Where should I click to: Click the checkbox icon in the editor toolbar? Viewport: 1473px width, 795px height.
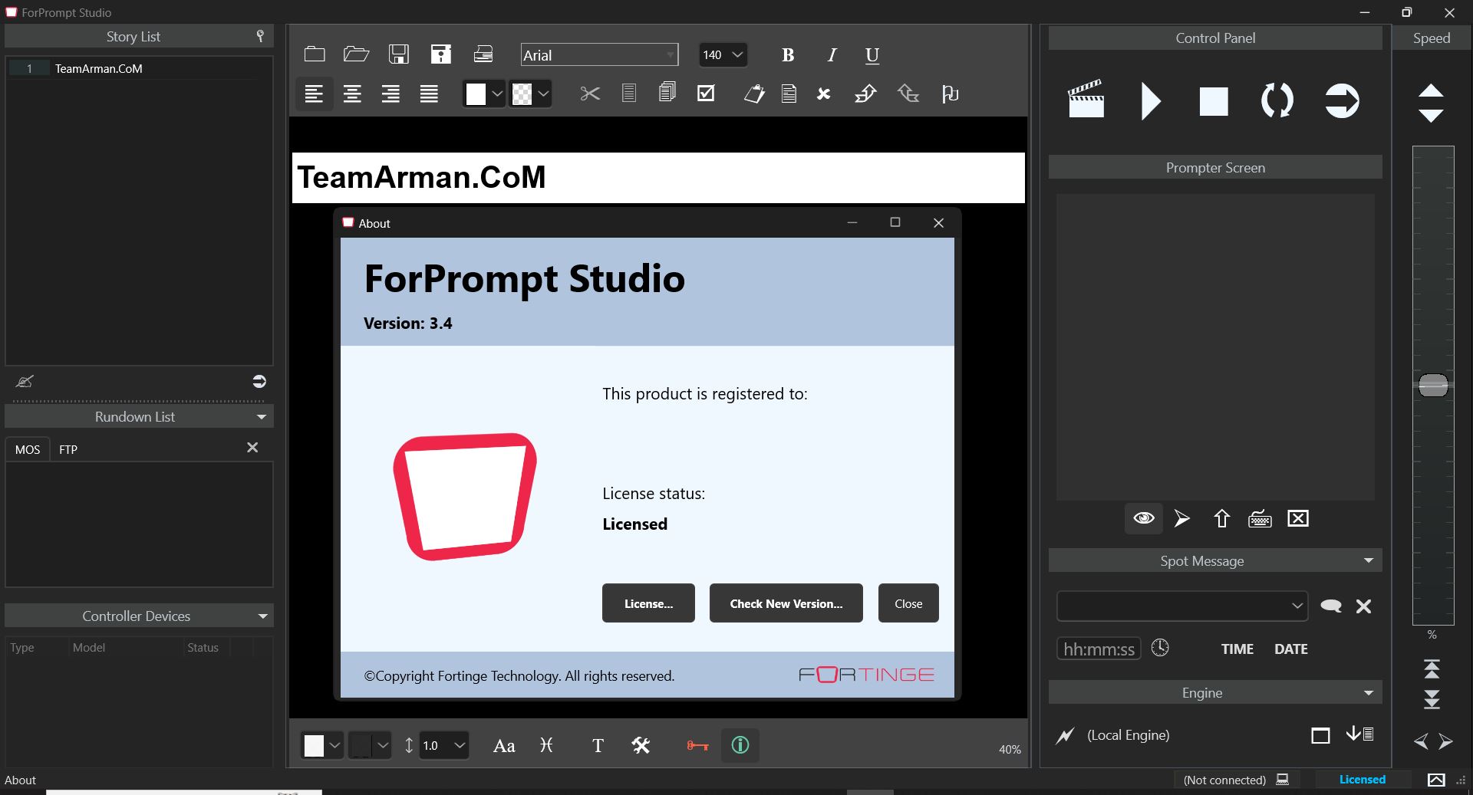pos(706,94)
